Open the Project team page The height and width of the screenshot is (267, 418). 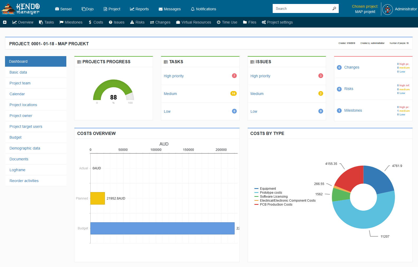[x=36, y=83]
